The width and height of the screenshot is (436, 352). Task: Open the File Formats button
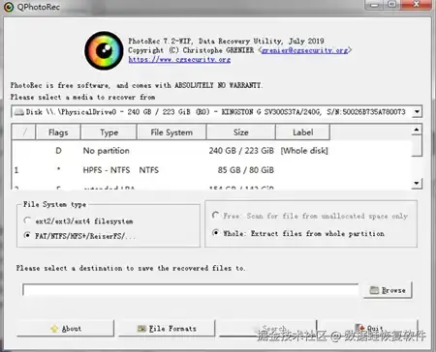pyautogui.click(x=167, y=329)
